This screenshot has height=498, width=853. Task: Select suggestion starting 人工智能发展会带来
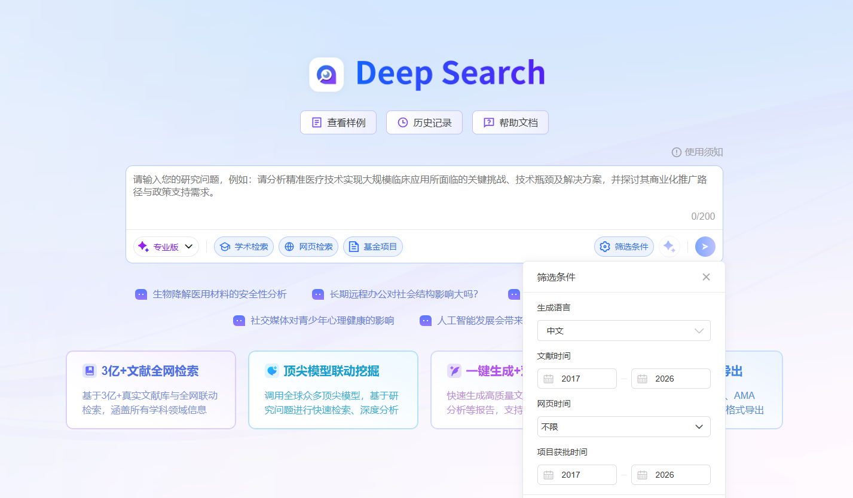click(x=481, y=321)
